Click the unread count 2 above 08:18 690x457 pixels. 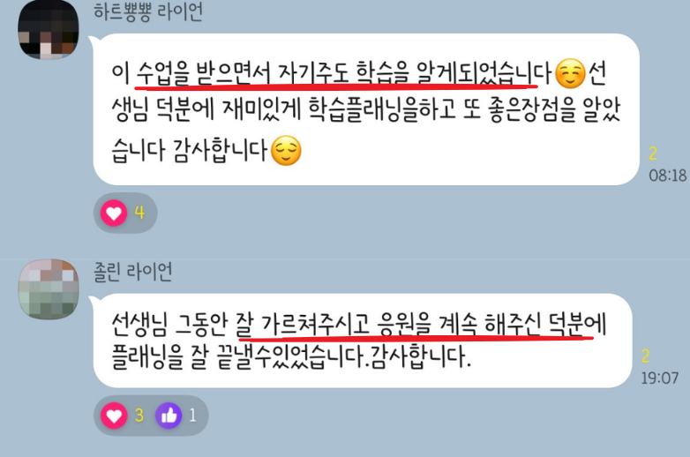point(653,154)
